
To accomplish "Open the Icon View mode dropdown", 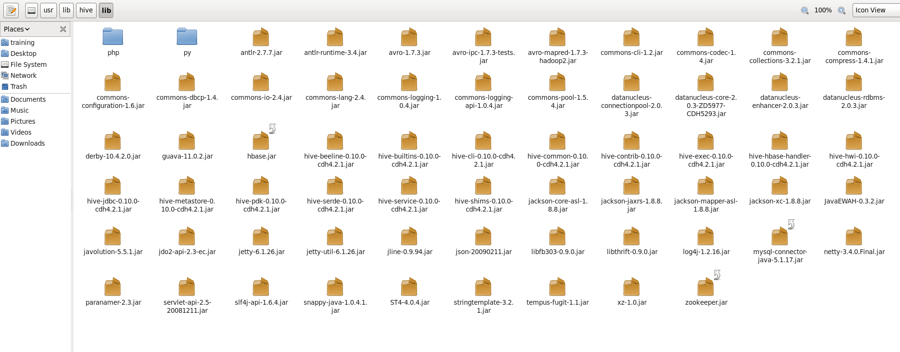I will (x=876, y=10).
